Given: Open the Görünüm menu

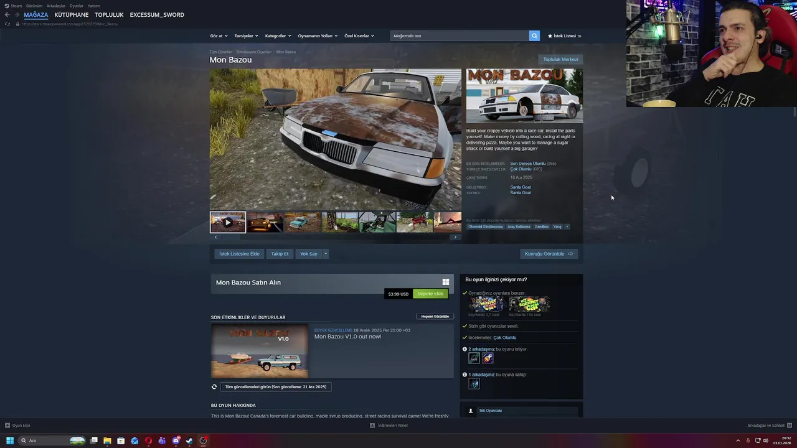Looking at the screenshot, I should point(34,6).
